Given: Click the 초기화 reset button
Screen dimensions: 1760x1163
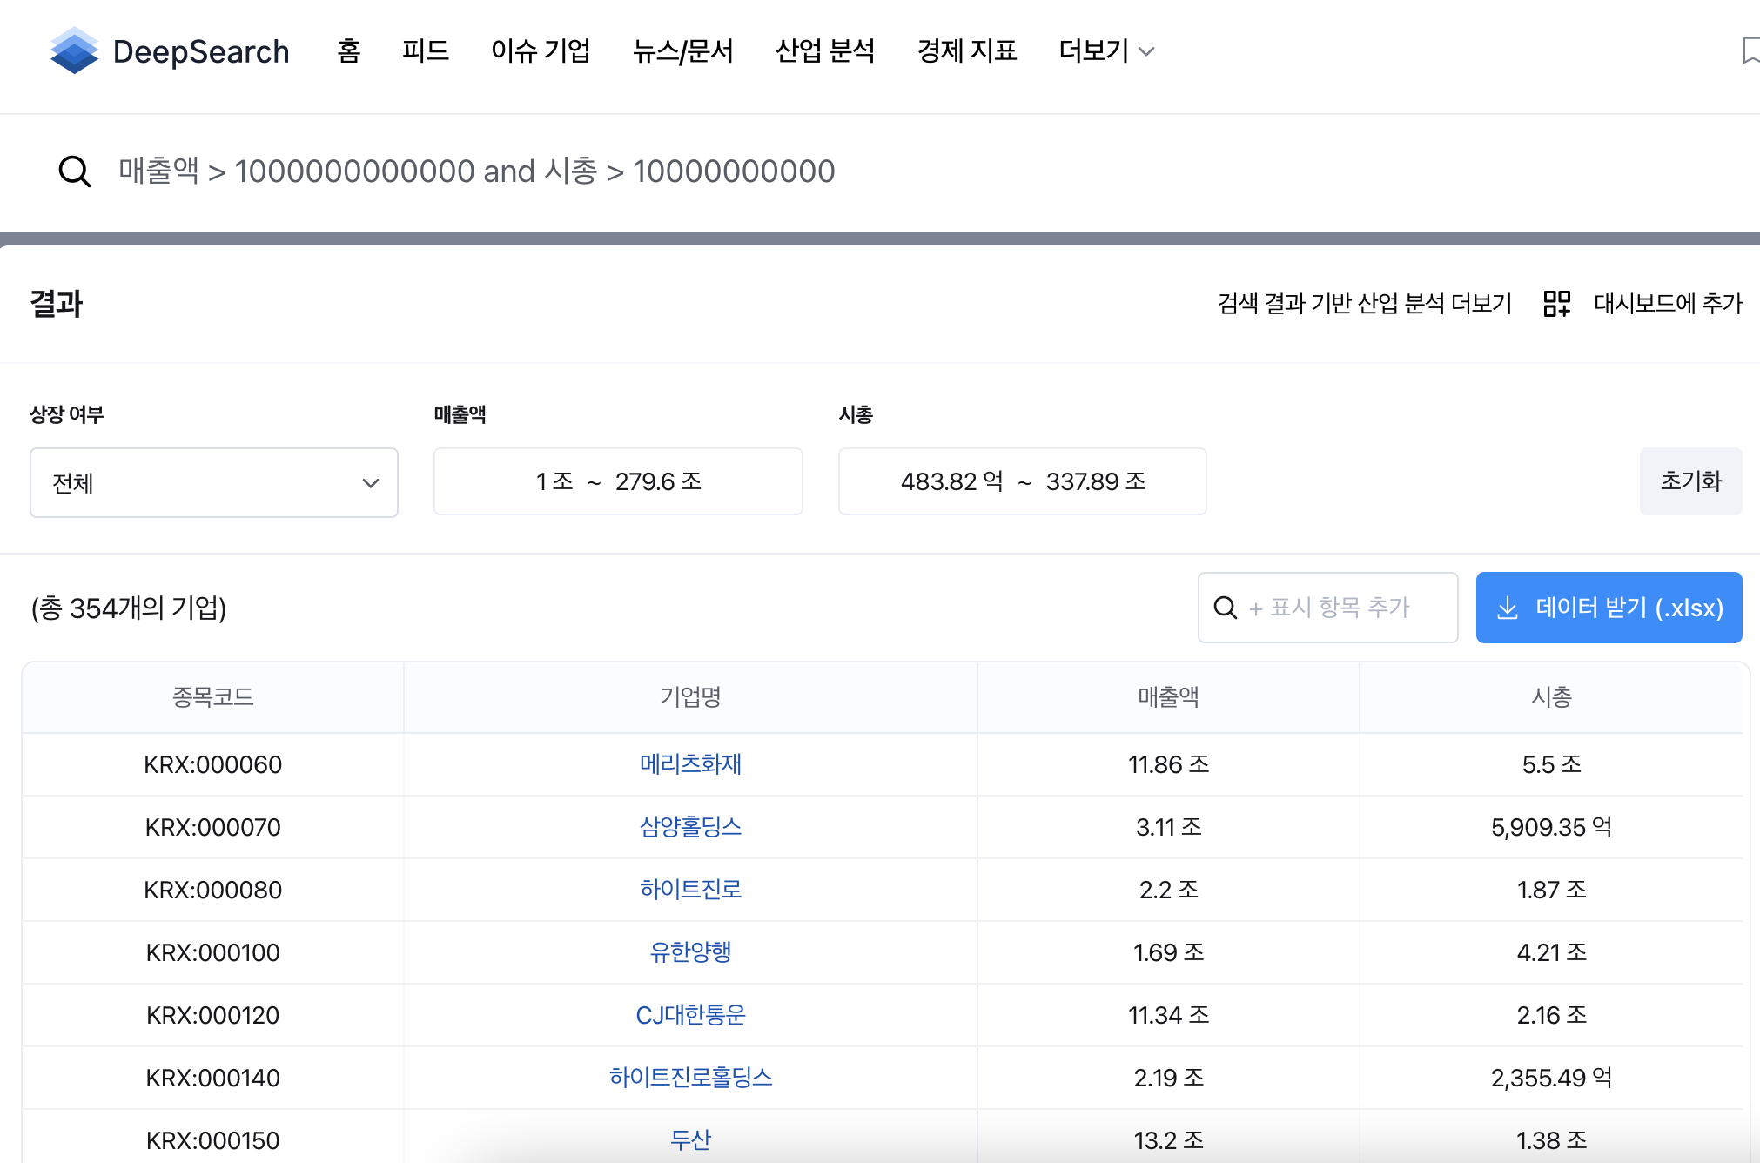Looking at the screenshot, I should [1690, 481].
